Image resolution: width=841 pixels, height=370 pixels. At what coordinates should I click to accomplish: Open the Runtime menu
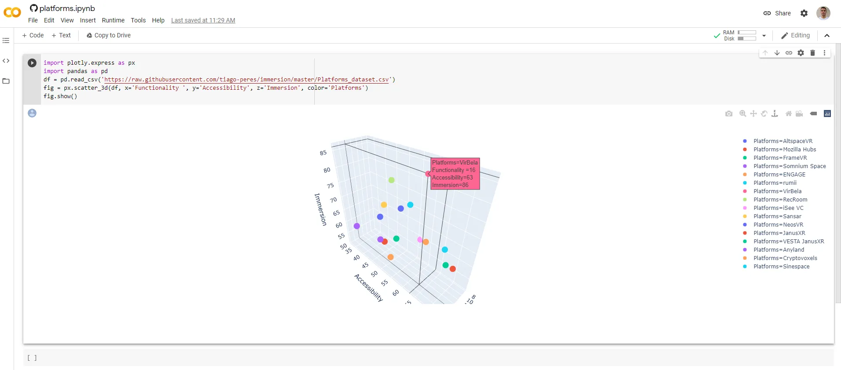[113, 20]
